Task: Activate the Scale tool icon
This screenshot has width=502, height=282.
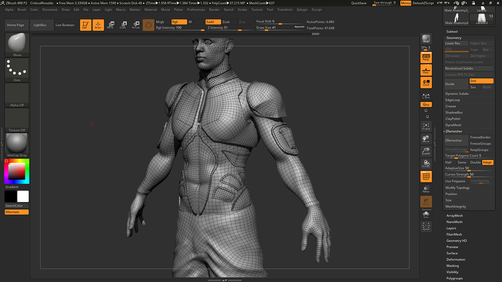Action: coord(123,25)
